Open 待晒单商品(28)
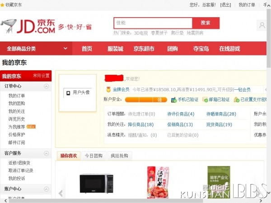 221,114
